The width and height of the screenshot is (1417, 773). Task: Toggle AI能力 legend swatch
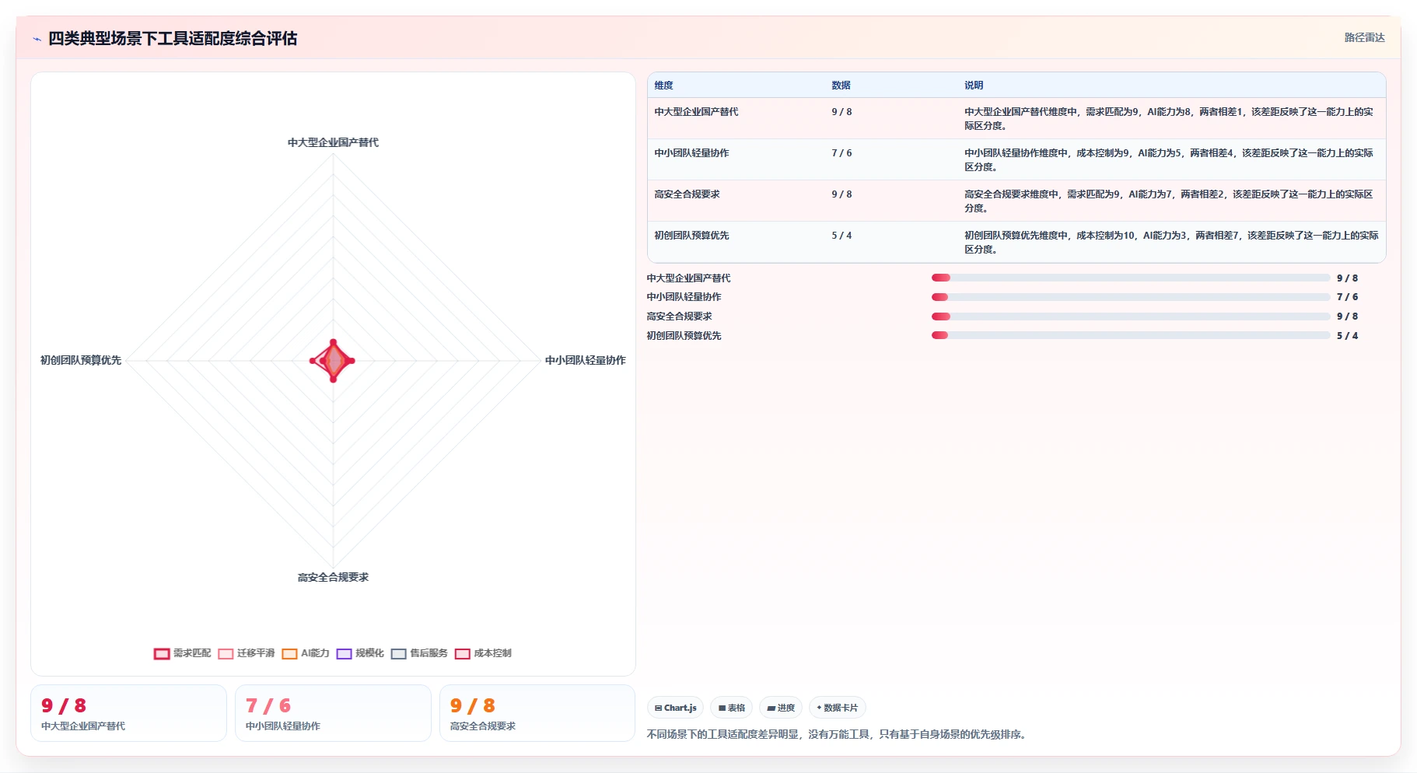[290, 653]
